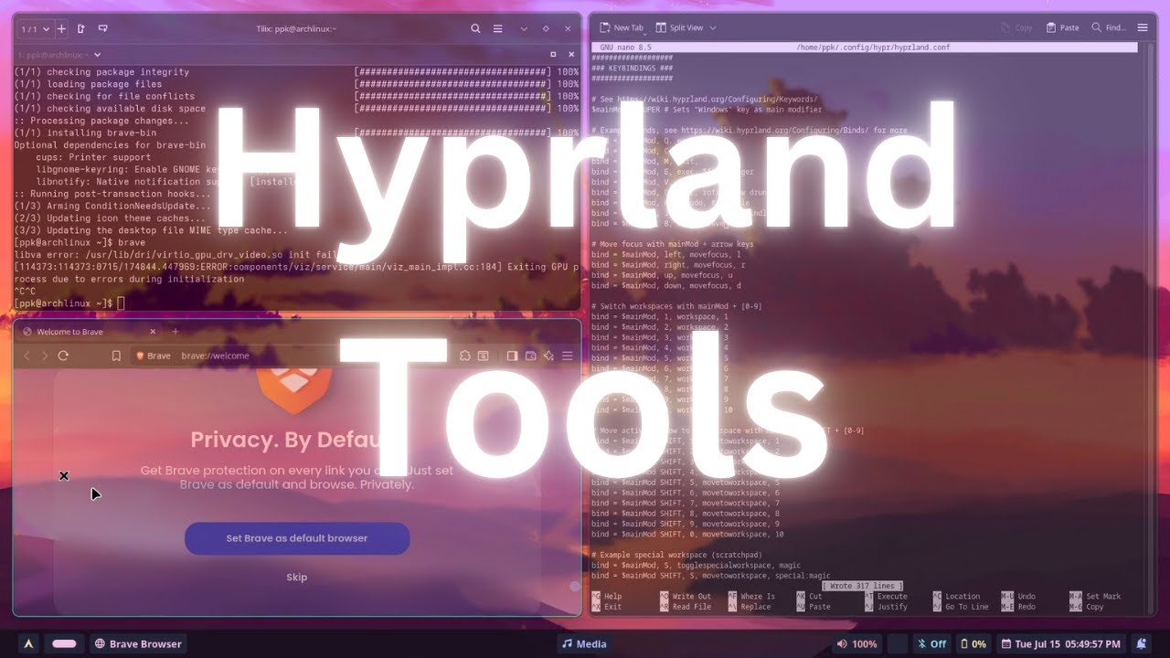1170x658 pixels.
Task: Click '^O Write Out' text in nano
Action: pyautogui.click(x=686, y=597)
